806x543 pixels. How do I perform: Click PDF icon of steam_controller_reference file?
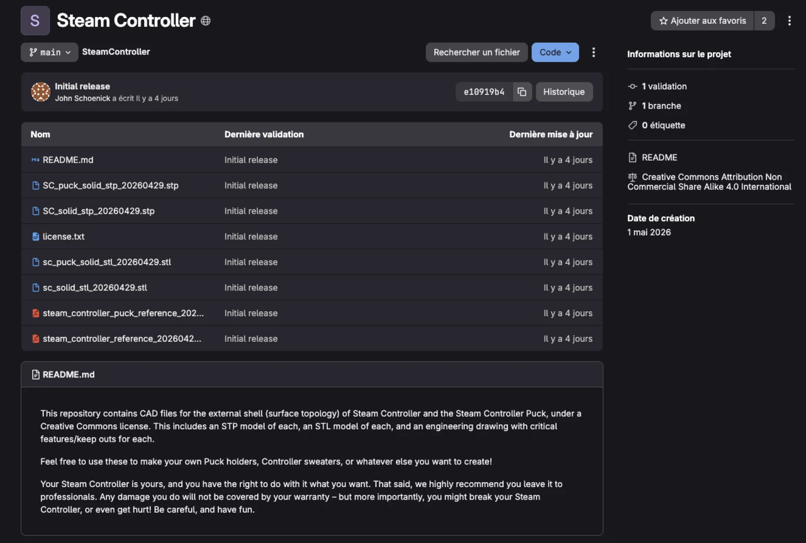35,339
